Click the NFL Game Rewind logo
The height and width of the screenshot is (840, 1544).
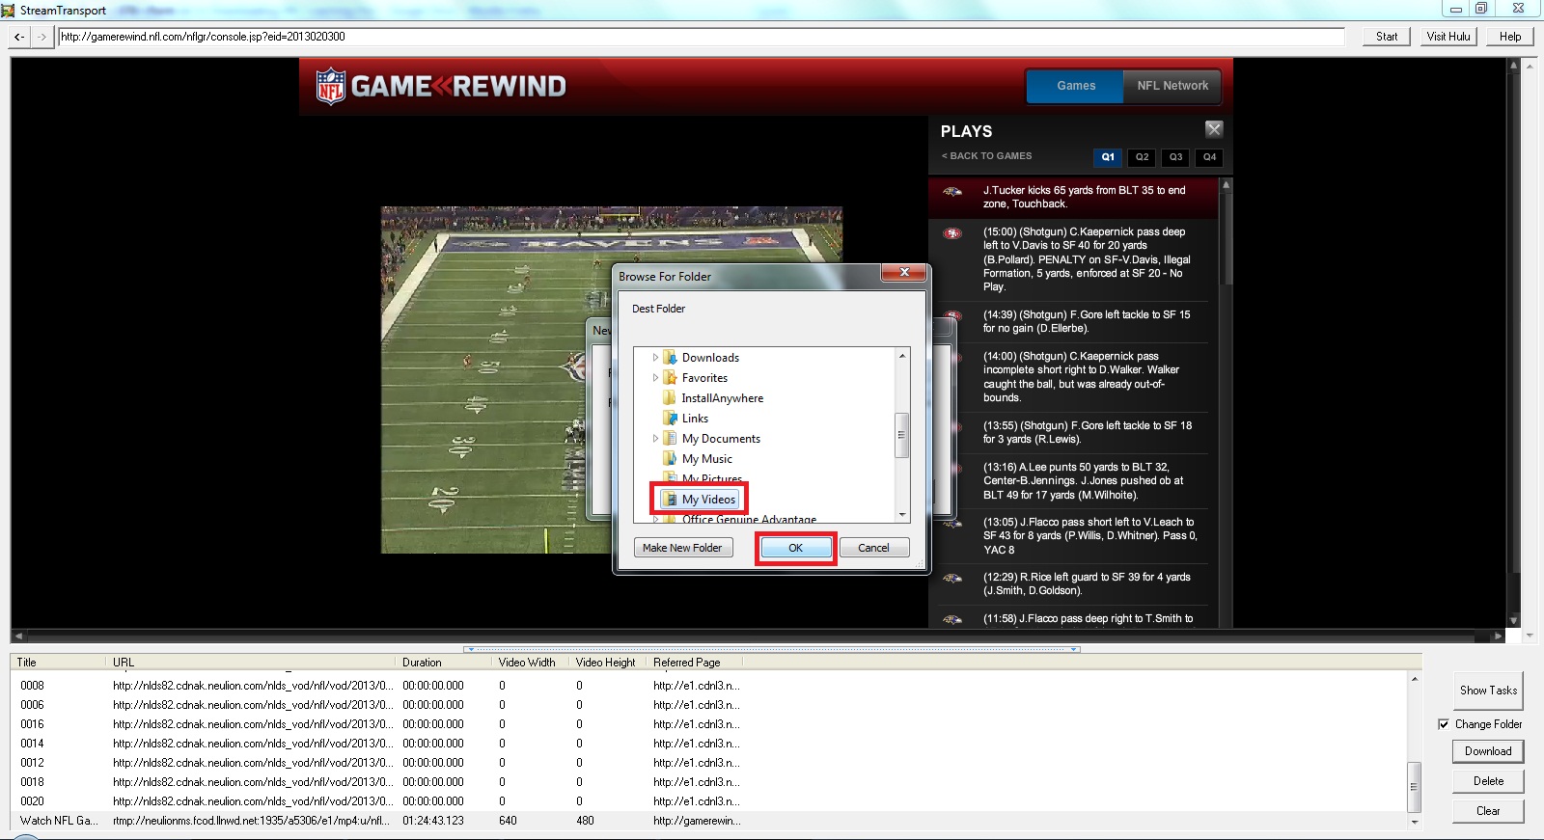click(x=441, y=86)
